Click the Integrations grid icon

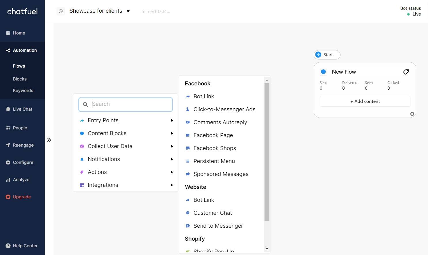tap(82, 185)
